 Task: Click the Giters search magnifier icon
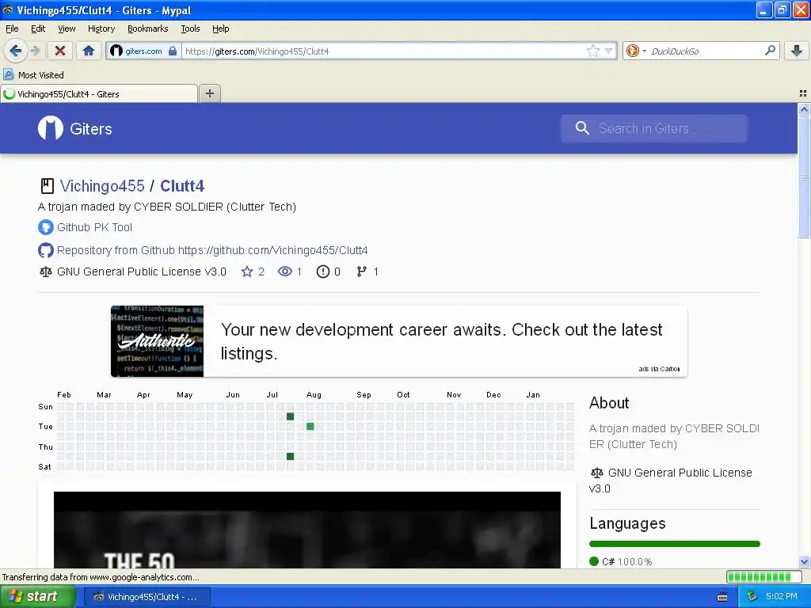tap(582, 128)
